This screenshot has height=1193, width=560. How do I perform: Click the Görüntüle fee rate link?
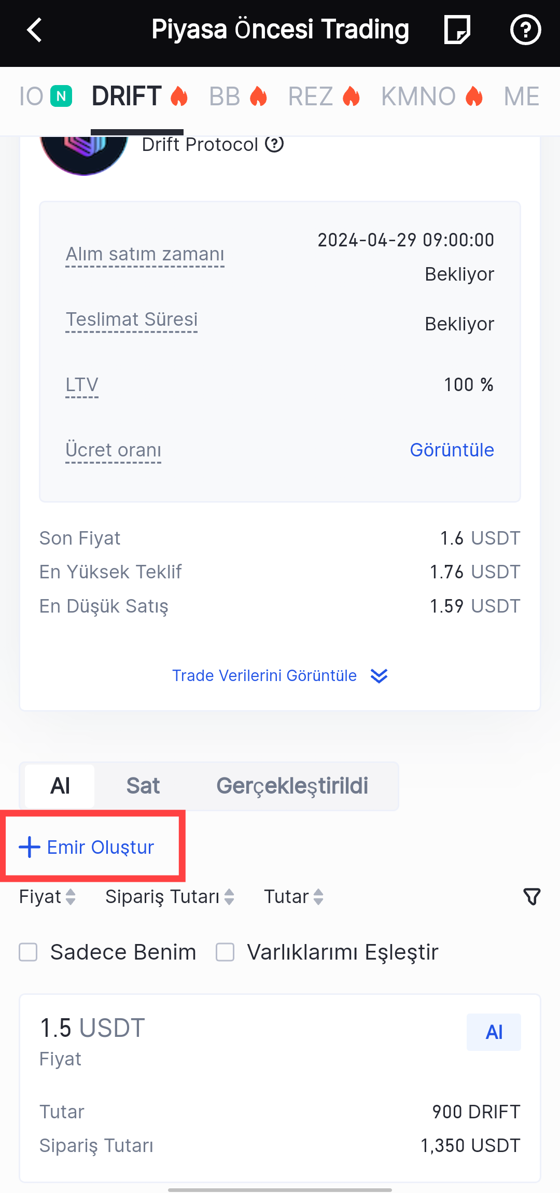[452, 450]
